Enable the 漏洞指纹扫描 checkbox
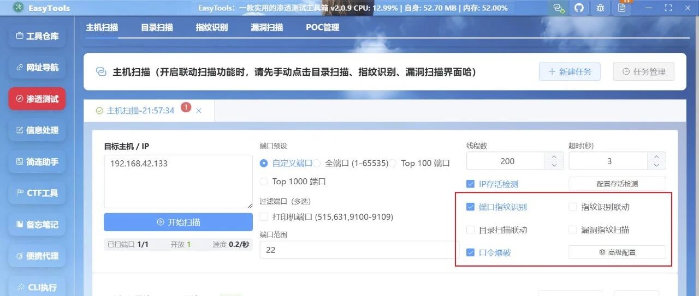The image size is (699, 296). pos(572,230)
